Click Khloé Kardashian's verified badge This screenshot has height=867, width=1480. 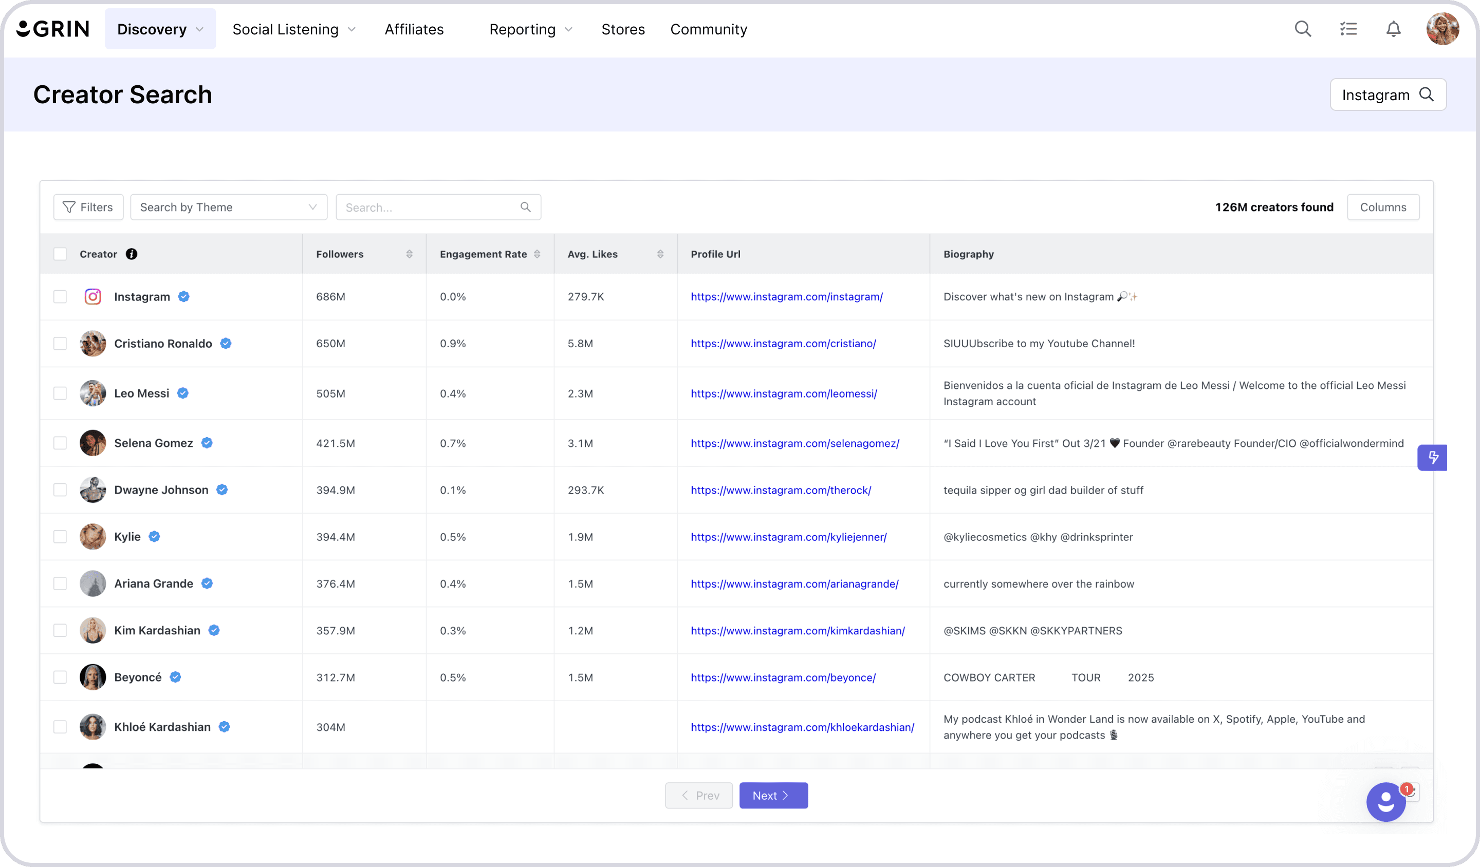pos(225,727)
